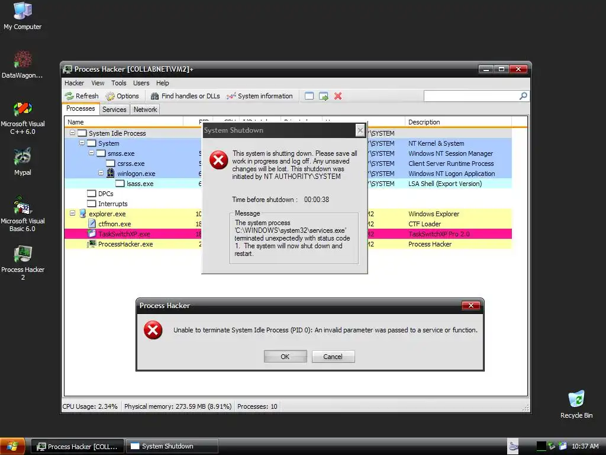The height and width of the screenshot is (455, 606).
Task: Select the Interrupts row
Action: pyautogui.click(x=288, y=204)
